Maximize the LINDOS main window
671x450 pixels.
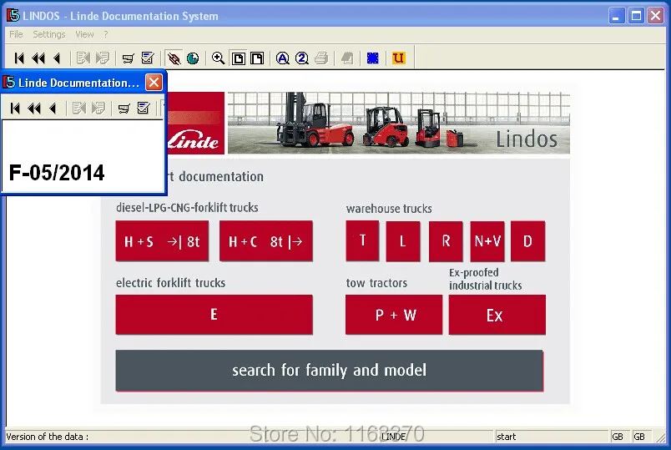[x=636, y=16]
